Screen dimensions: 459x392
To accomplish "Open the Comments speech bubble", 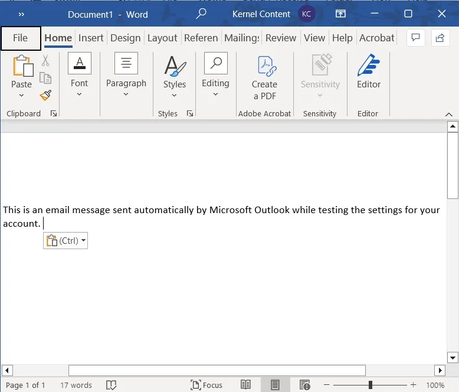I will (x=416, y=38).
